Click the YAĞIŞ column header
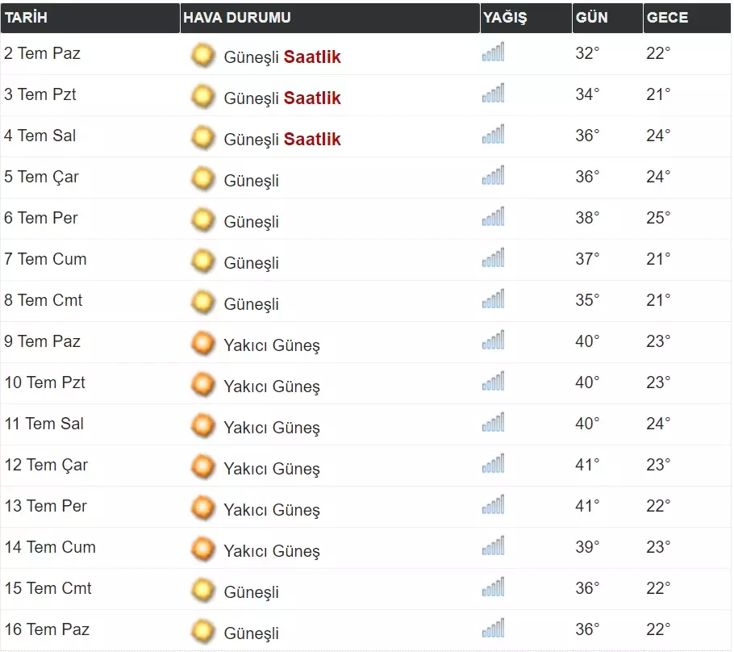The image size is (734, 652). point(505,18)
